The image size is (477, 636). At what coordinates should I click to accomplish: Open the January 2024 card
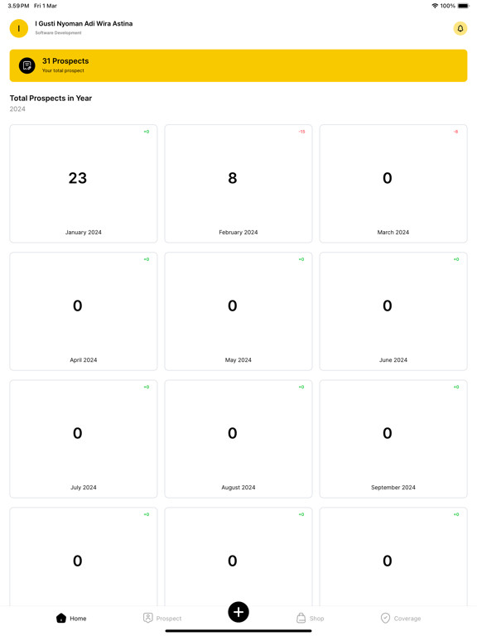click(x=84, y=184)
